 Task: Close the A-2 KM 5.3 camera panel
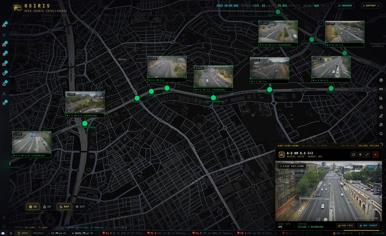coord(375,154)
